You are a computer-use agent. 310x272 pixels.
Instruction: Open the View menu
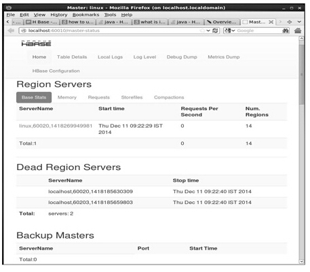39,15
